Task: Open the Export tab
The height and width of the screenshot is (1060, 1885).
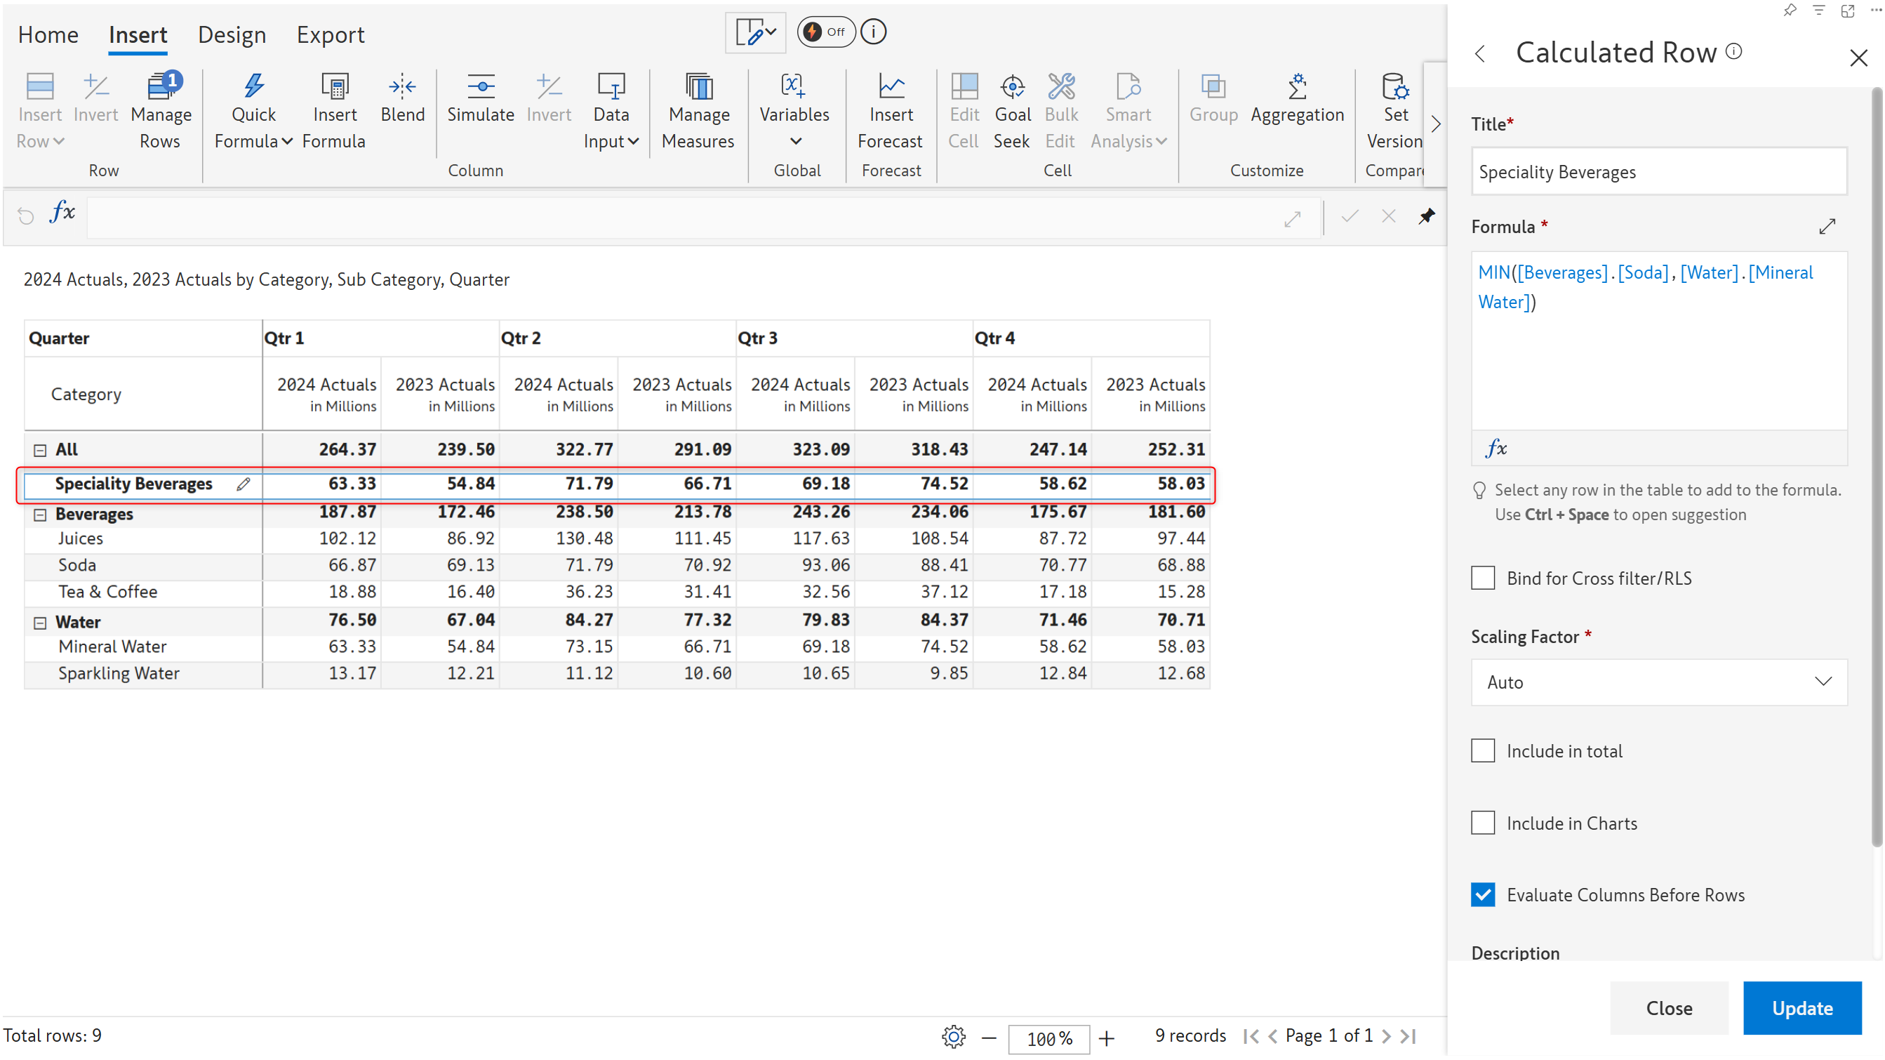Action: click(330, 35)
